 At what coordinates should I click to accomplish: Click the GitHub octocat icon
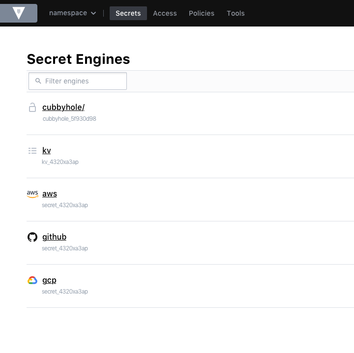(x=32, y=237)
